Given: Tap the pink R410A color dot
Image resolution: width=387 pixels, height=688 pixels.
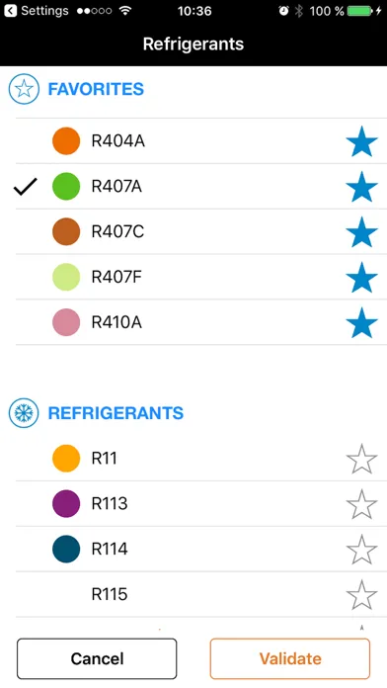Looking at the screenshot, I should pyautogui.click(x=66, y=322).
